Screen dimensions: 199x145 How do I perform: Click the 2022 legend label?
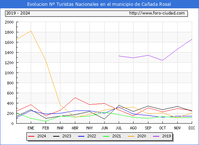(x=92, y=136)
